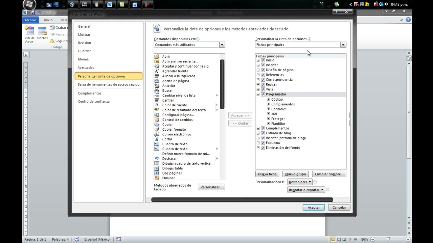Click the zoom slider in Word status bar

[x=388, y=239]
